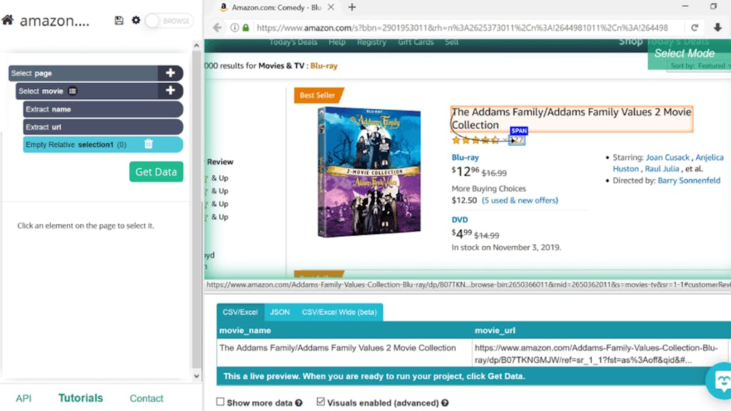Open Sell in Amazon nav
Image resolution: width=731 pixels, height=411 pixels.
(452, 42)
